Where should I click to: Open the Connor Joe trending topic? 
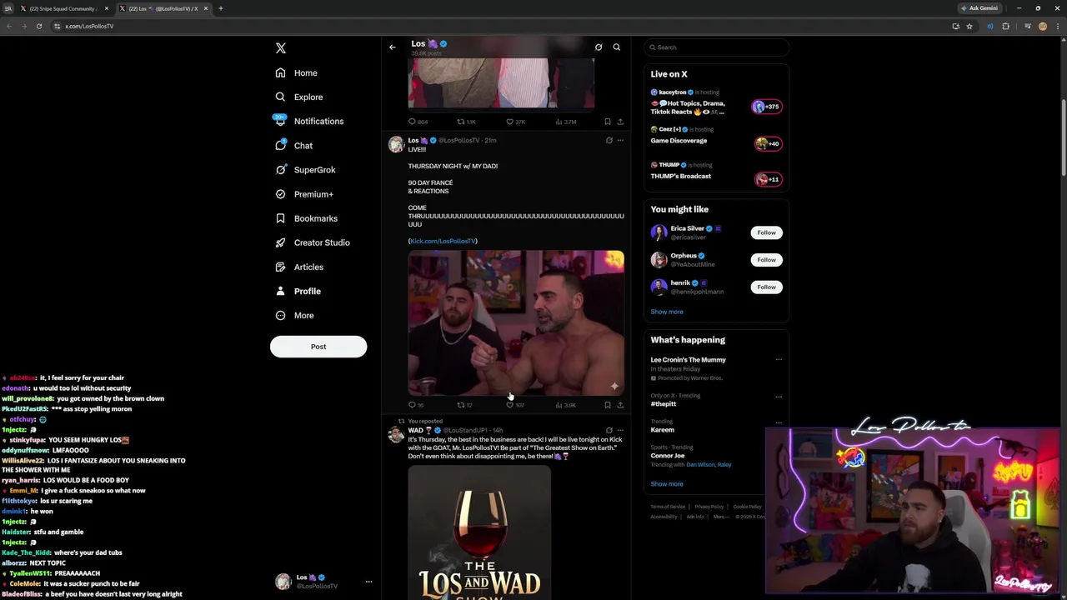[x=667, y=456]
